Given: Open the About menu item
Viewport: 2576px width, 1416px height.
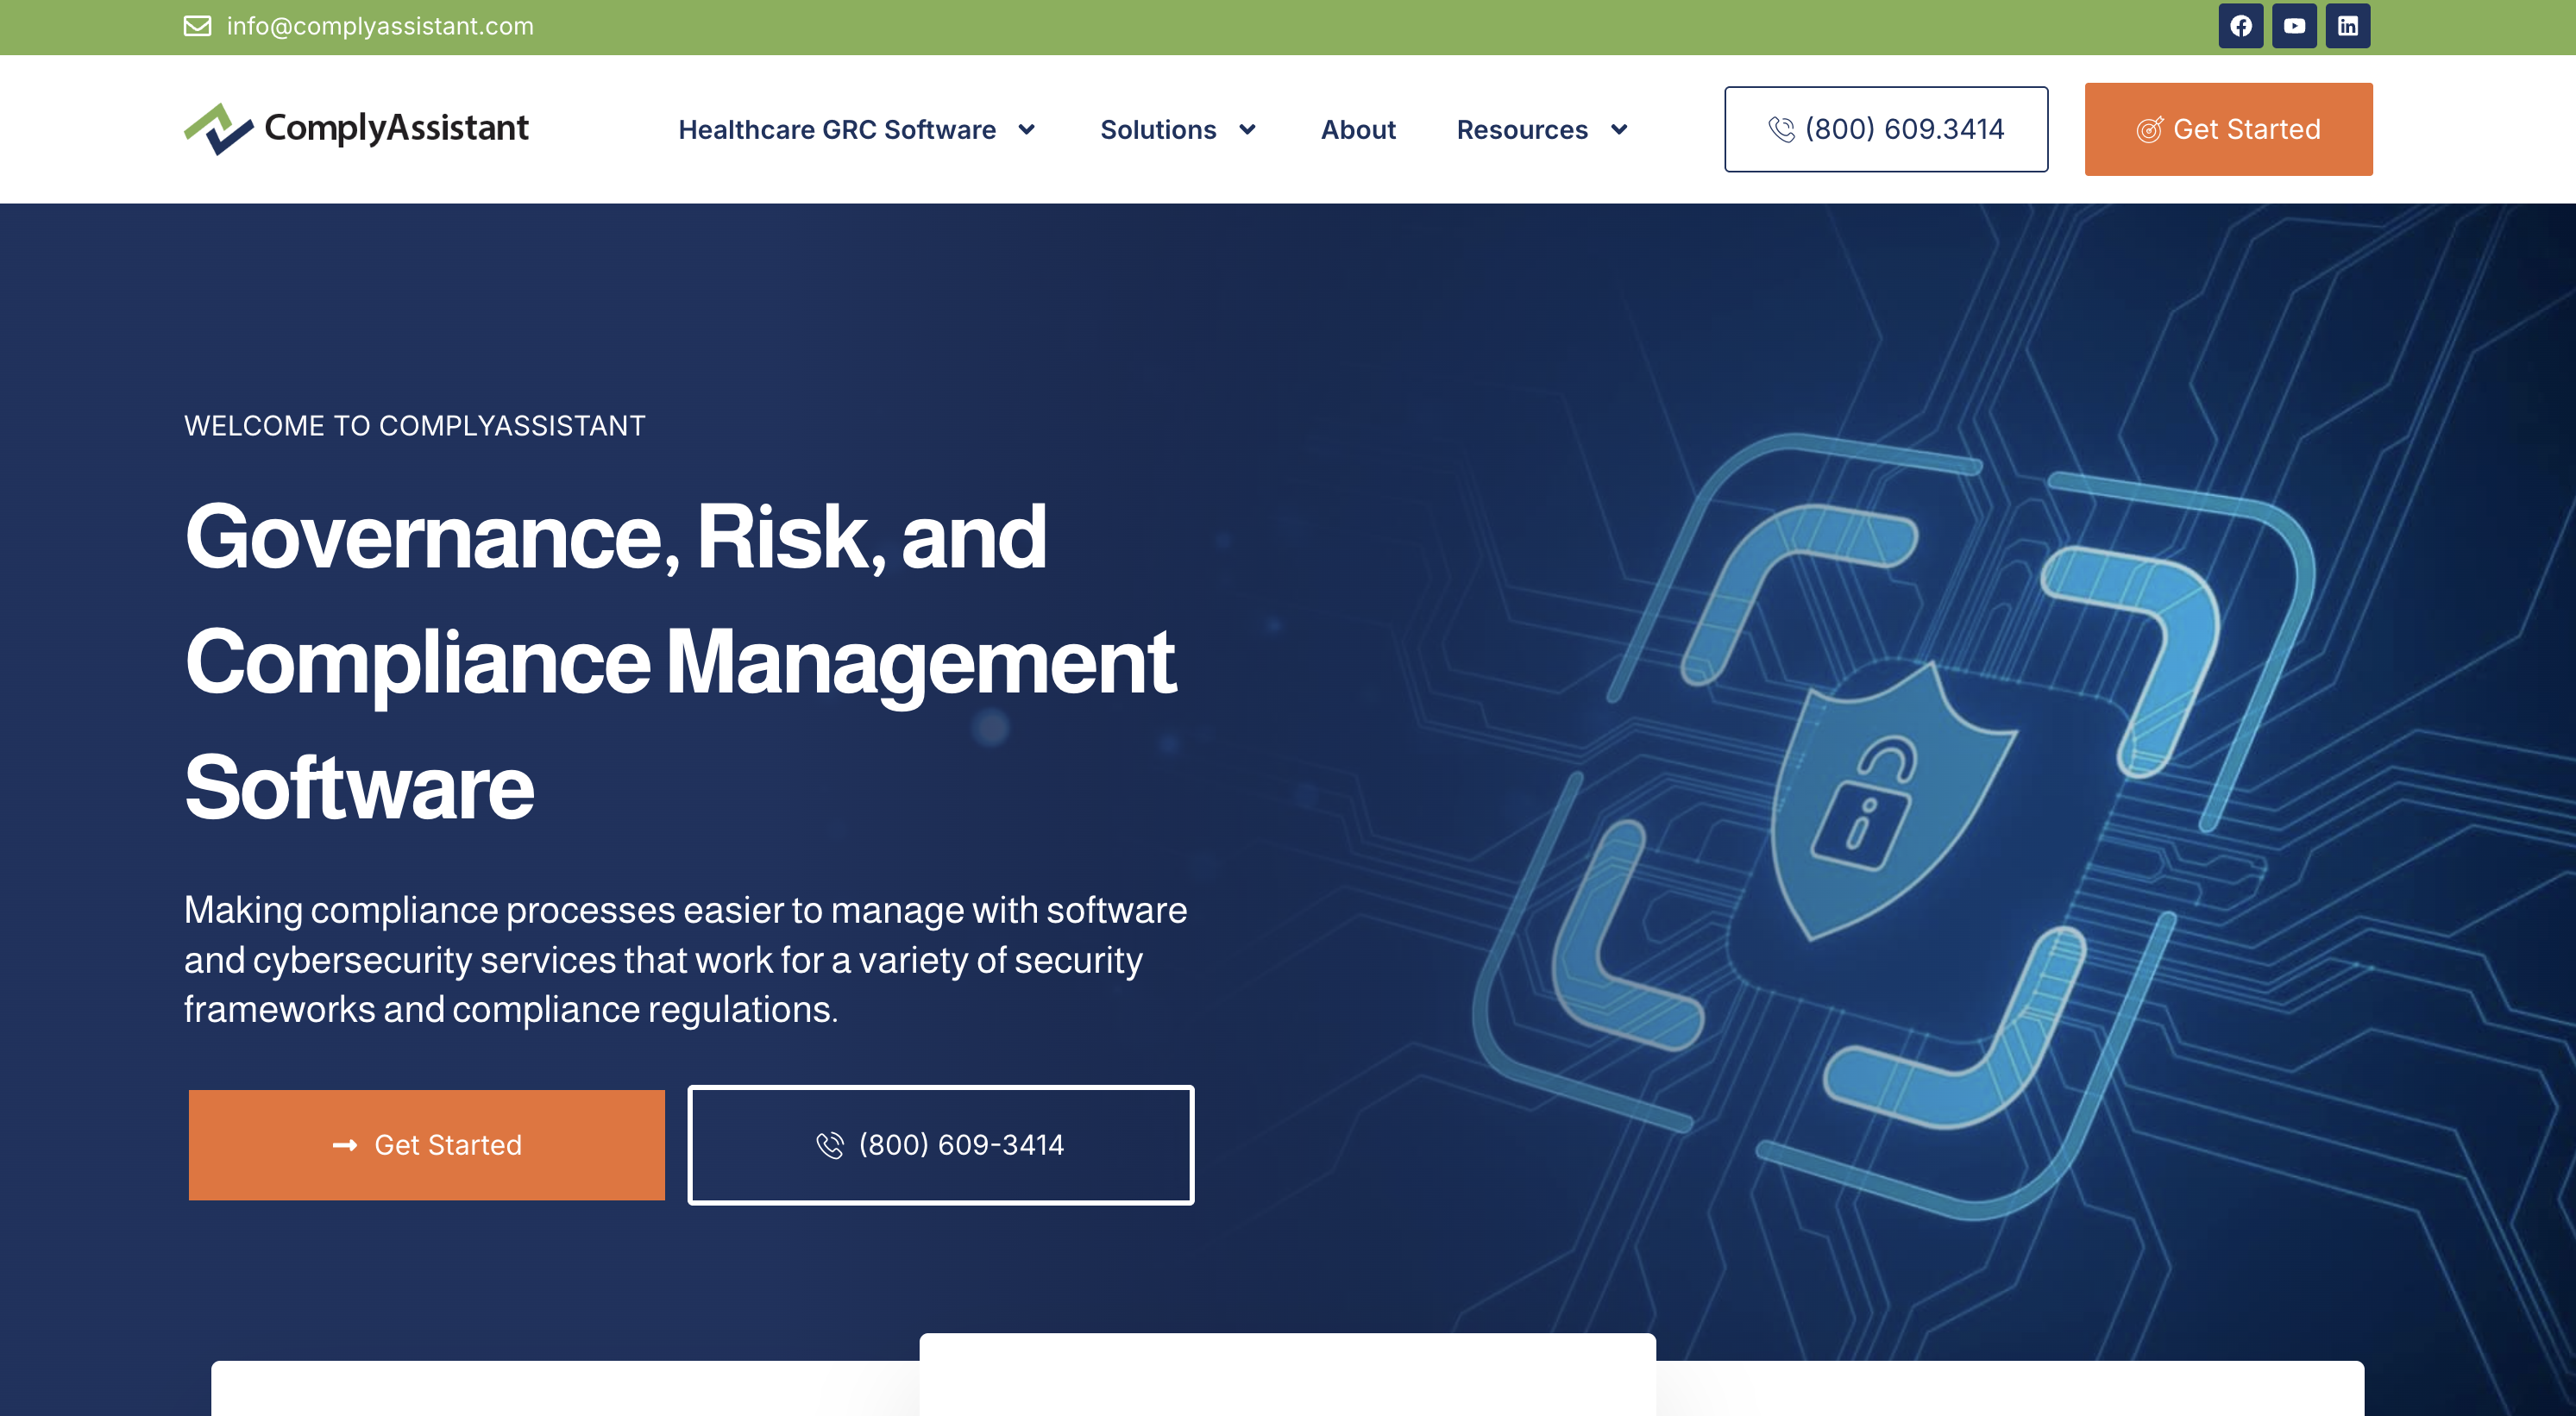Looking at the screenshot, I should pyautogui.click(x=1358, y=130).
